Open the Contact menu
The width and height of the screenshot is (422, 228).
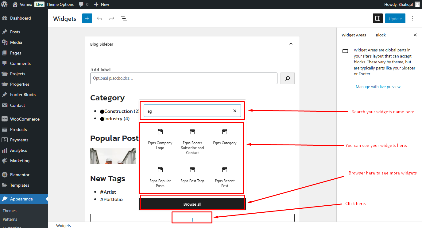coord(17,105)
